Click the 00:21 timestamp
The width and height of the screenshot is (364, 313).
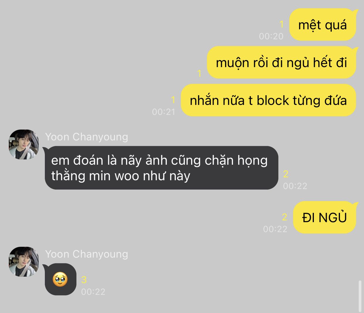(164, 112)
